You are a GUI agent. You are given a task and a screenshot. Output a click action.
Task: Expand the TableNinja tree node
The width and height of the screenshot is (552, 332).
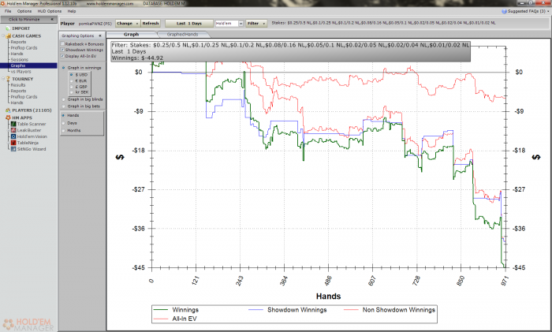(x=9, y=143)
